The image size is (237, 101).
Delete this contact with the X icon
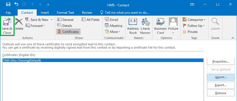(x=19, y=24)
